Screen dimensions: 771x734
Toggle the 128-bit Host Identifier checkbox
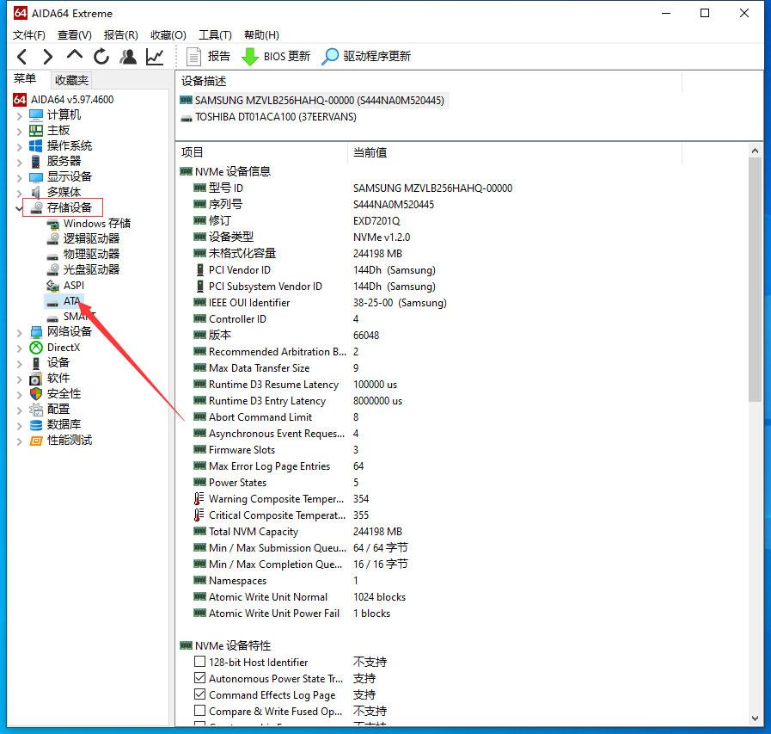(199, 662)
